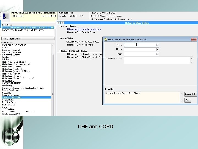The height and width of the screenshot is (149, 198).
Task: Select Medications (Non VA)
Action: pos(11,74)
